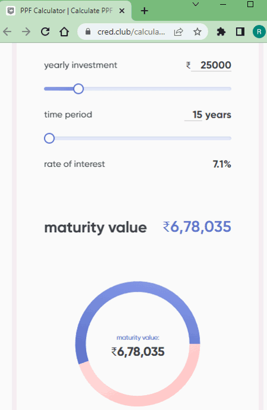Click the yearly investment amount field
The image size is (267, 410).
(211, 65)
